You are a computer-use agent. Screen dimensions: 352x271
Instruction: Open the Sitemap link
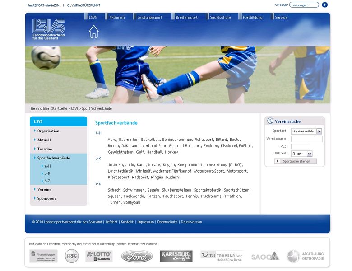[282, 5]
